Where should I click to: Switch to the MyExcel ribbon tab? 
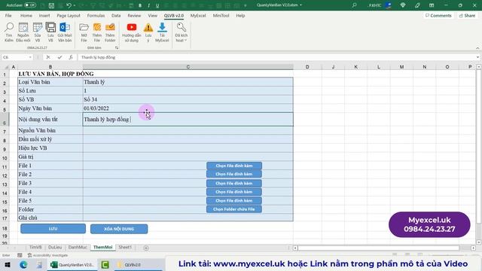[198, 15]
